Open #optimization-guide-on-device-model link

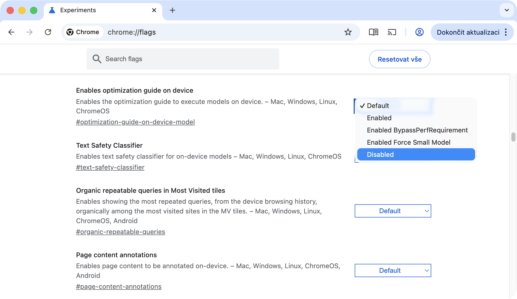point(135,122)
